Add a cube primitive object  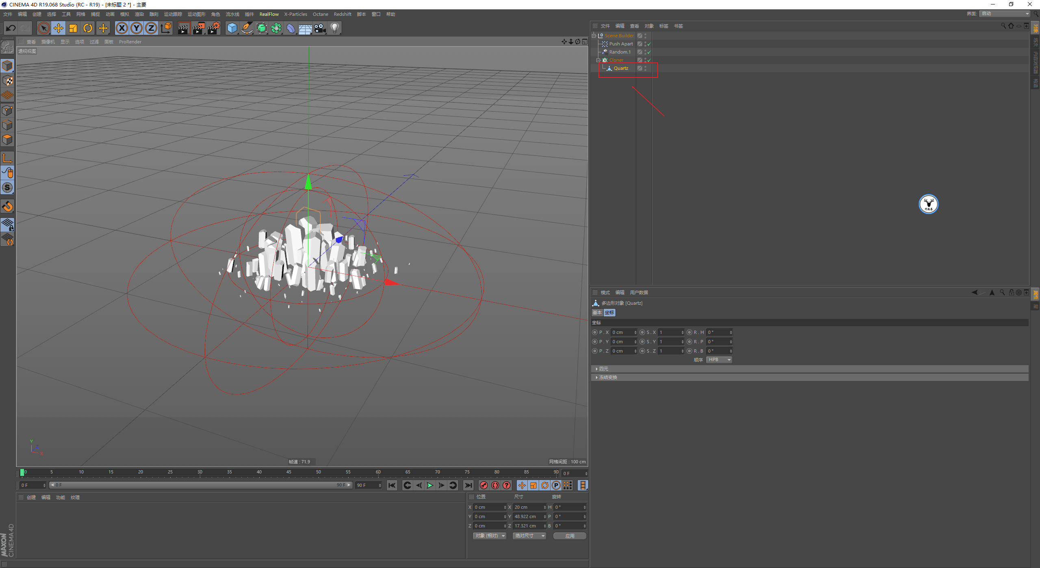click(x=232, y=28)
